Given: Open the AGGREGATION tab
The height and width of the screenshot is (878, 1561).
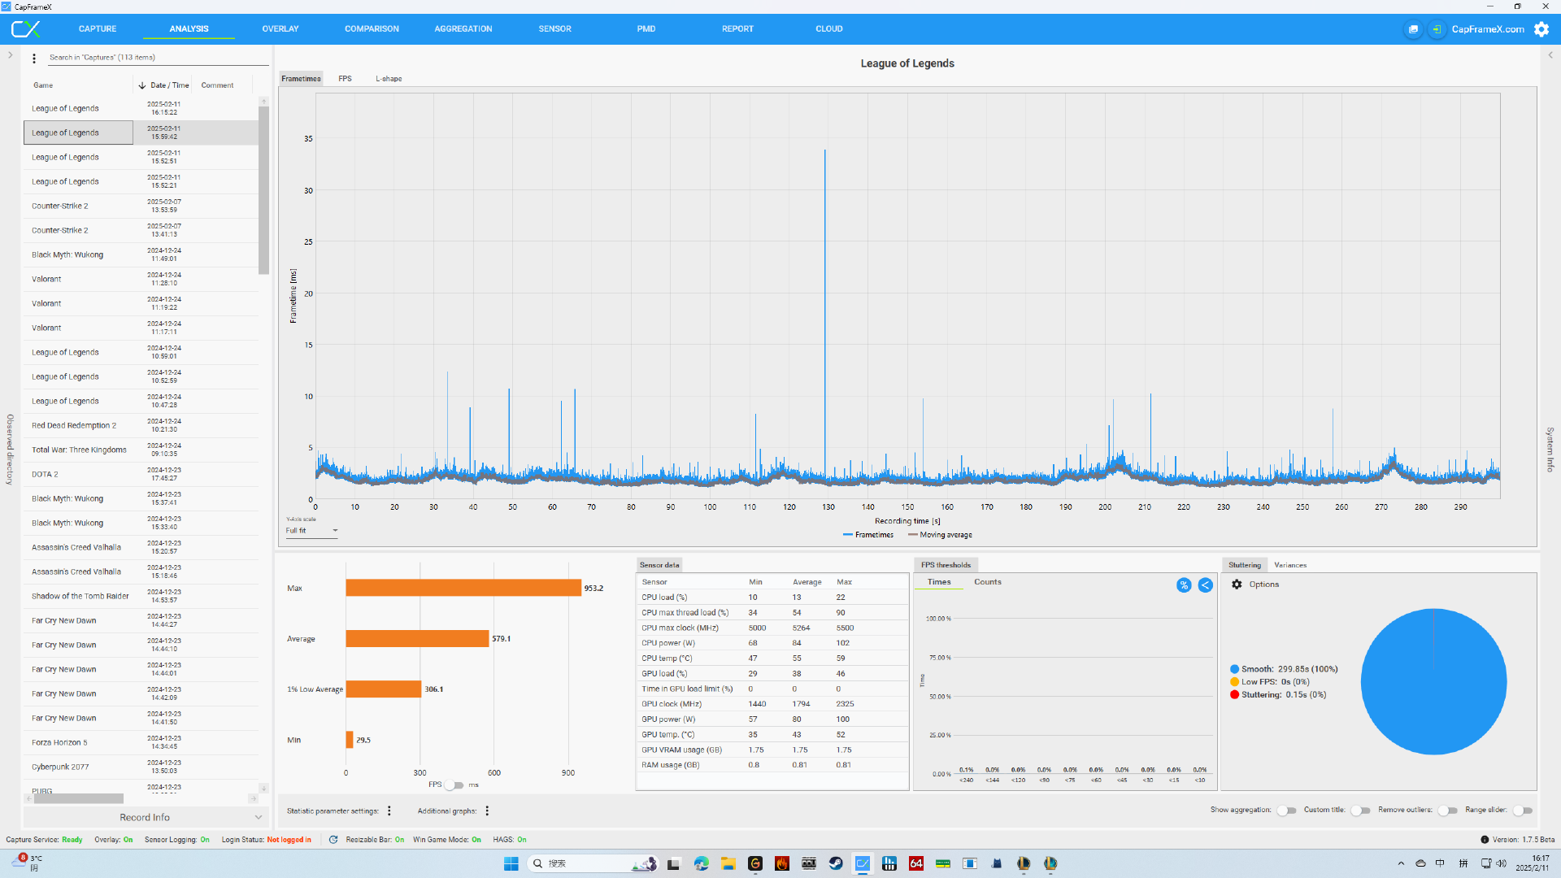Looking at the screenshot, I should (463, 29).
